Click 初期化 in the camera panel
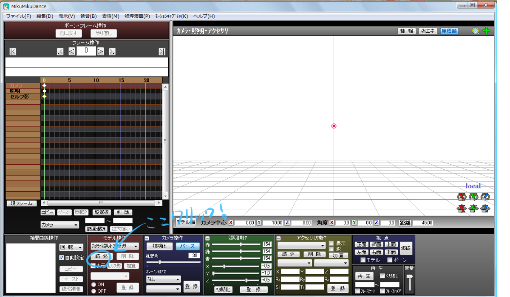This screenshot has height=297, width=510. pos(159,246)
